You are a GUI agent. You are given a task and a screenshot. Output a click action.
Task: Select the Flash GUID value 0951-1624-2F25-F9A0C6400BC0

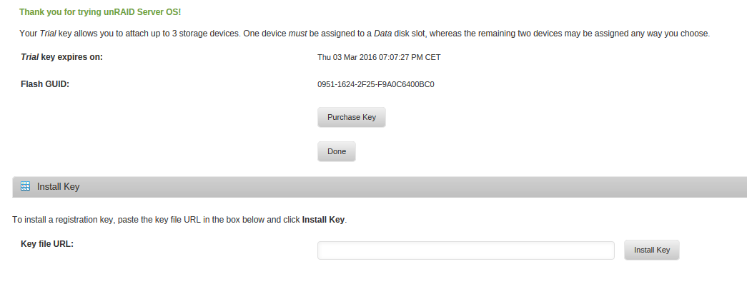376,85
